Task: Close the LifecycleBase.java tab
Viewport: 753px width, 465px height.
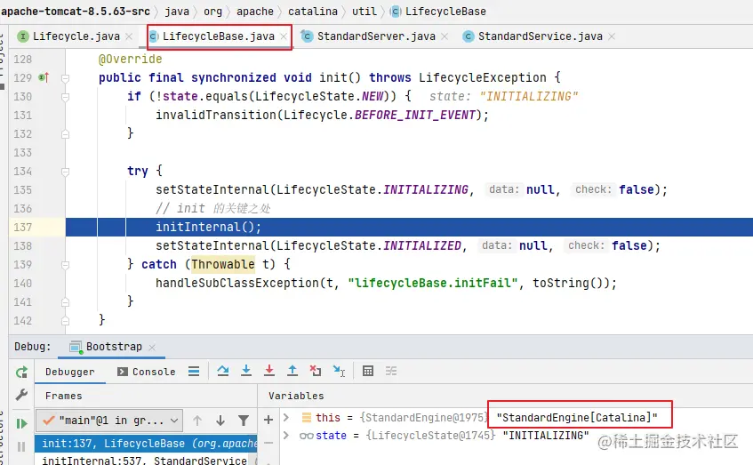Action: (284, 36)
